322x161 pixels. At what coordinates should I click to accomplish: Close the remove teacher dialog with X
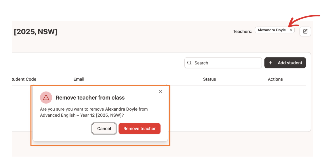[x=160, y=91]
